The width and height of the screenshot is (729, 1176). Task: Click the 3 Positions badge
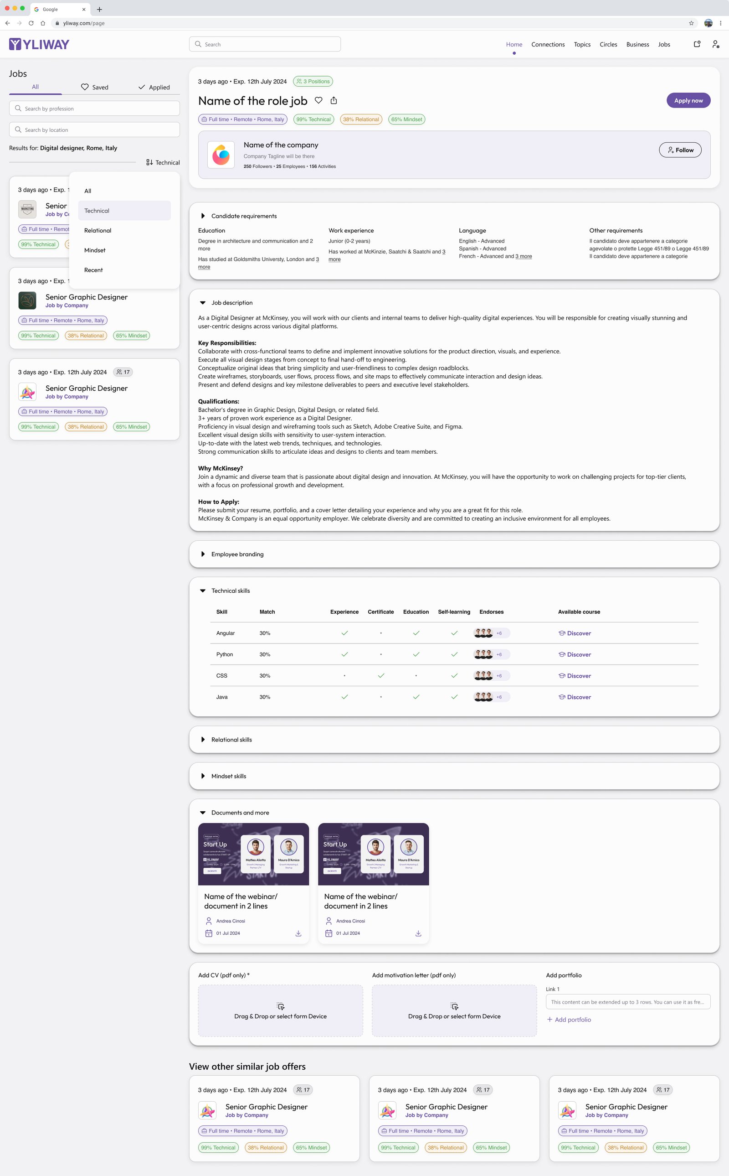point(313,82)
